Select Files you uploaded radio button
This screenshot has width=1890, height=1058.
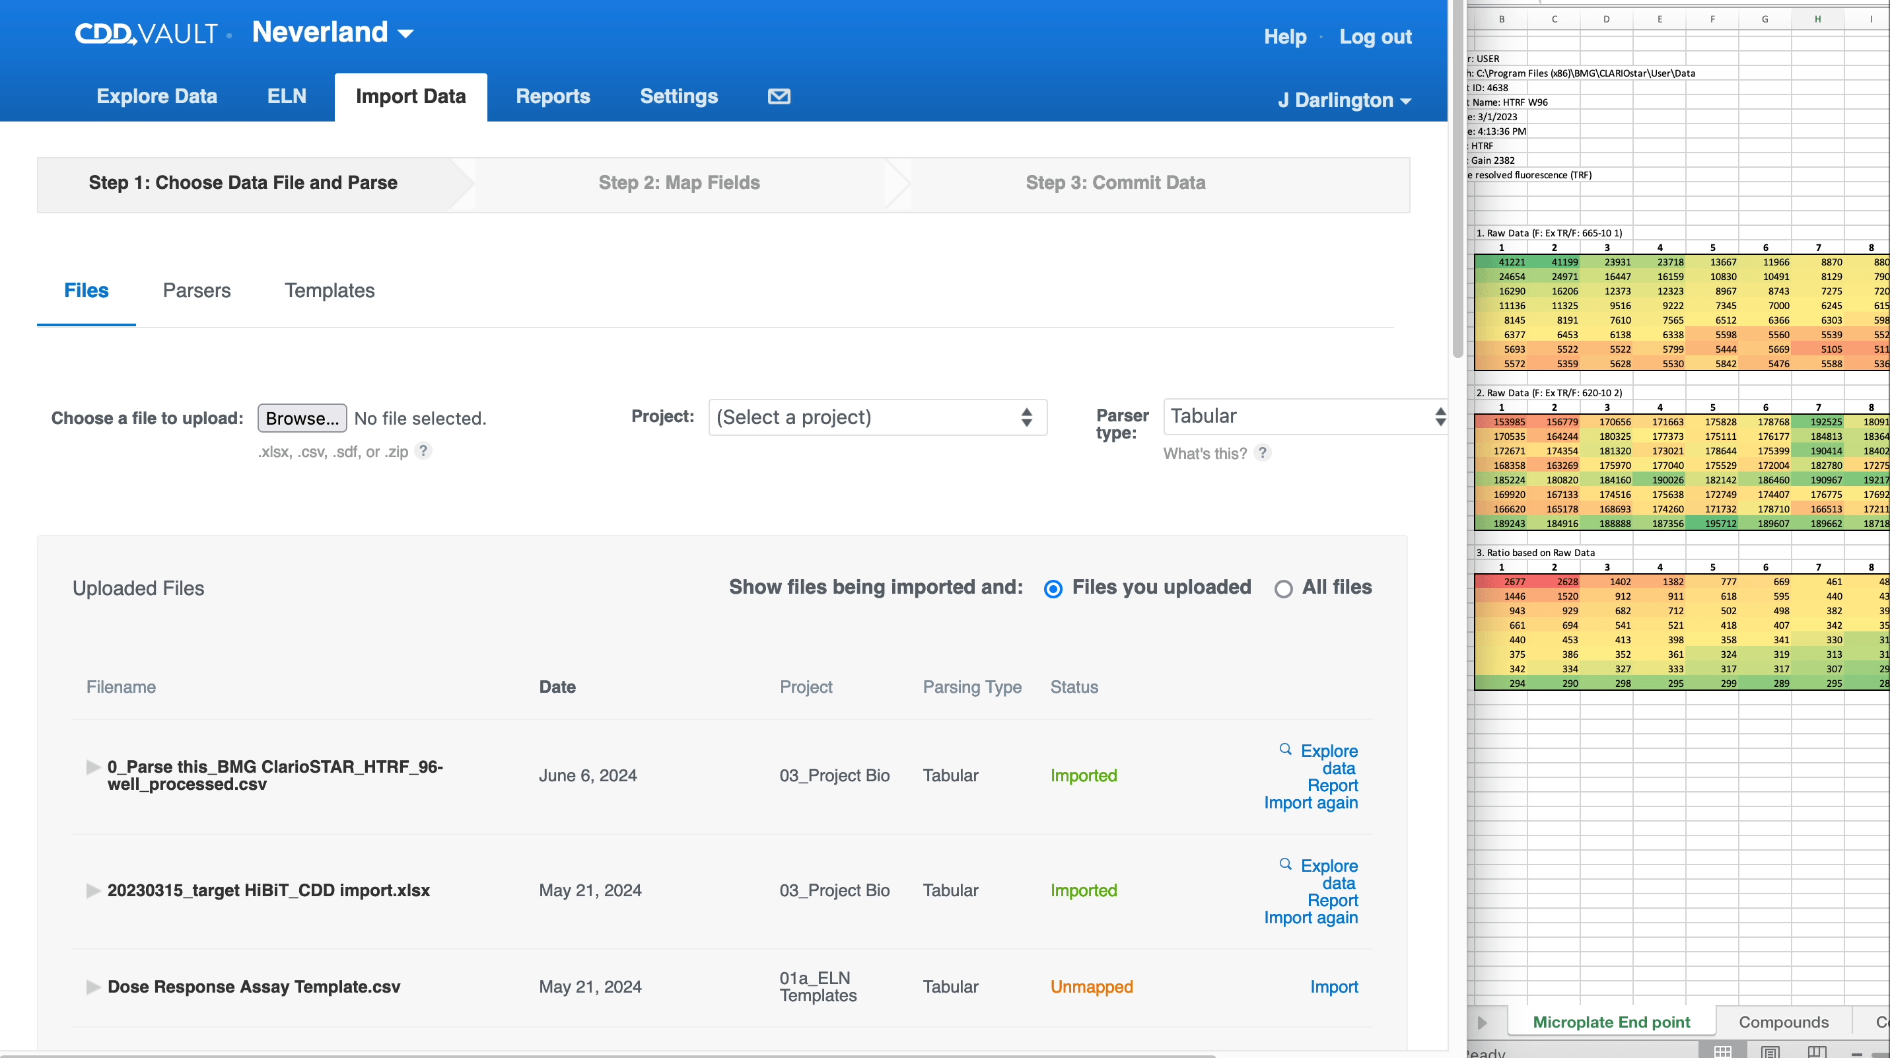1053,588
